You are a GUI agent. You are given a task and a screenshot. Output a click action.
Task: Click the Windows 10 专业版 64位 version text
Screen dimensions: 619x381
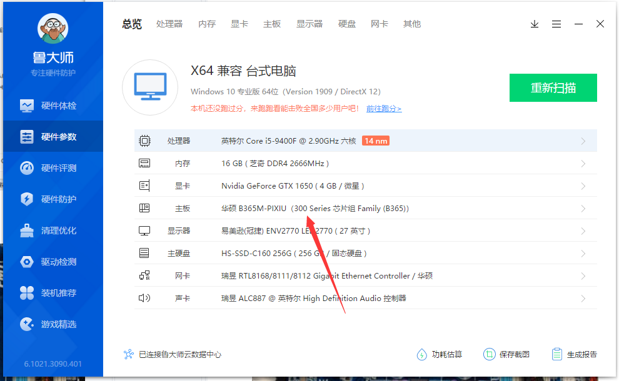click(x=285, y=92)
